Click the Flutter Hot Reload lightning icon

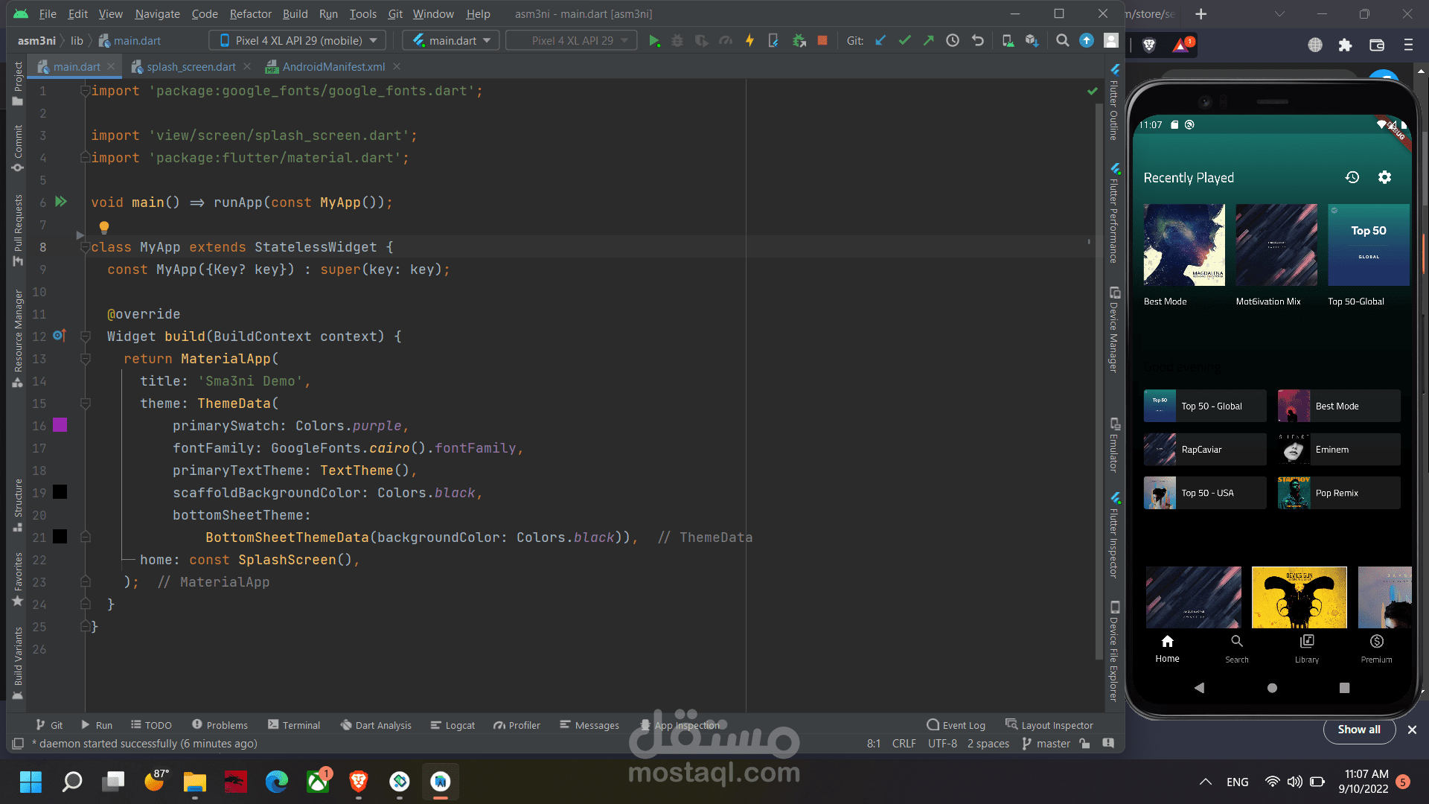point(749,41)
